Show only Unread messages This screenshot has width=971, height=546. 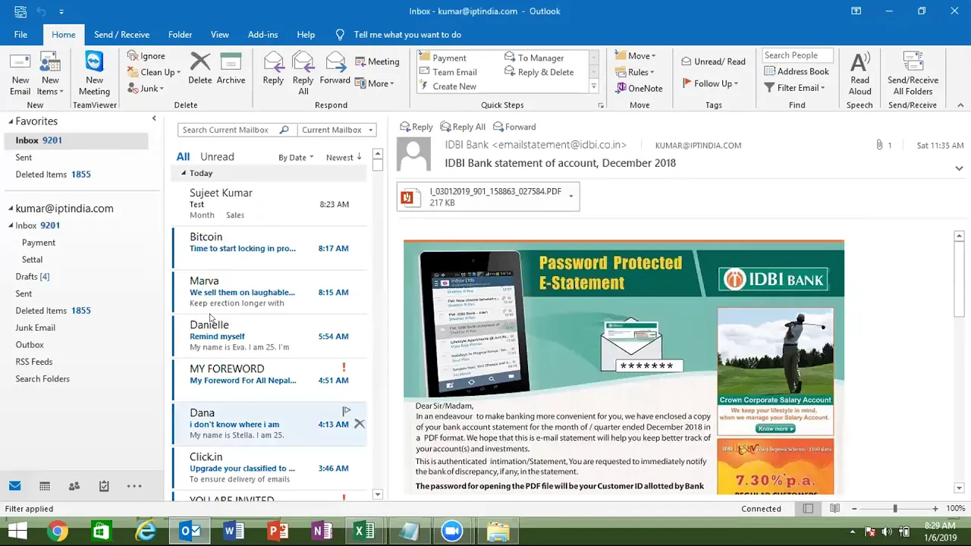217,156
